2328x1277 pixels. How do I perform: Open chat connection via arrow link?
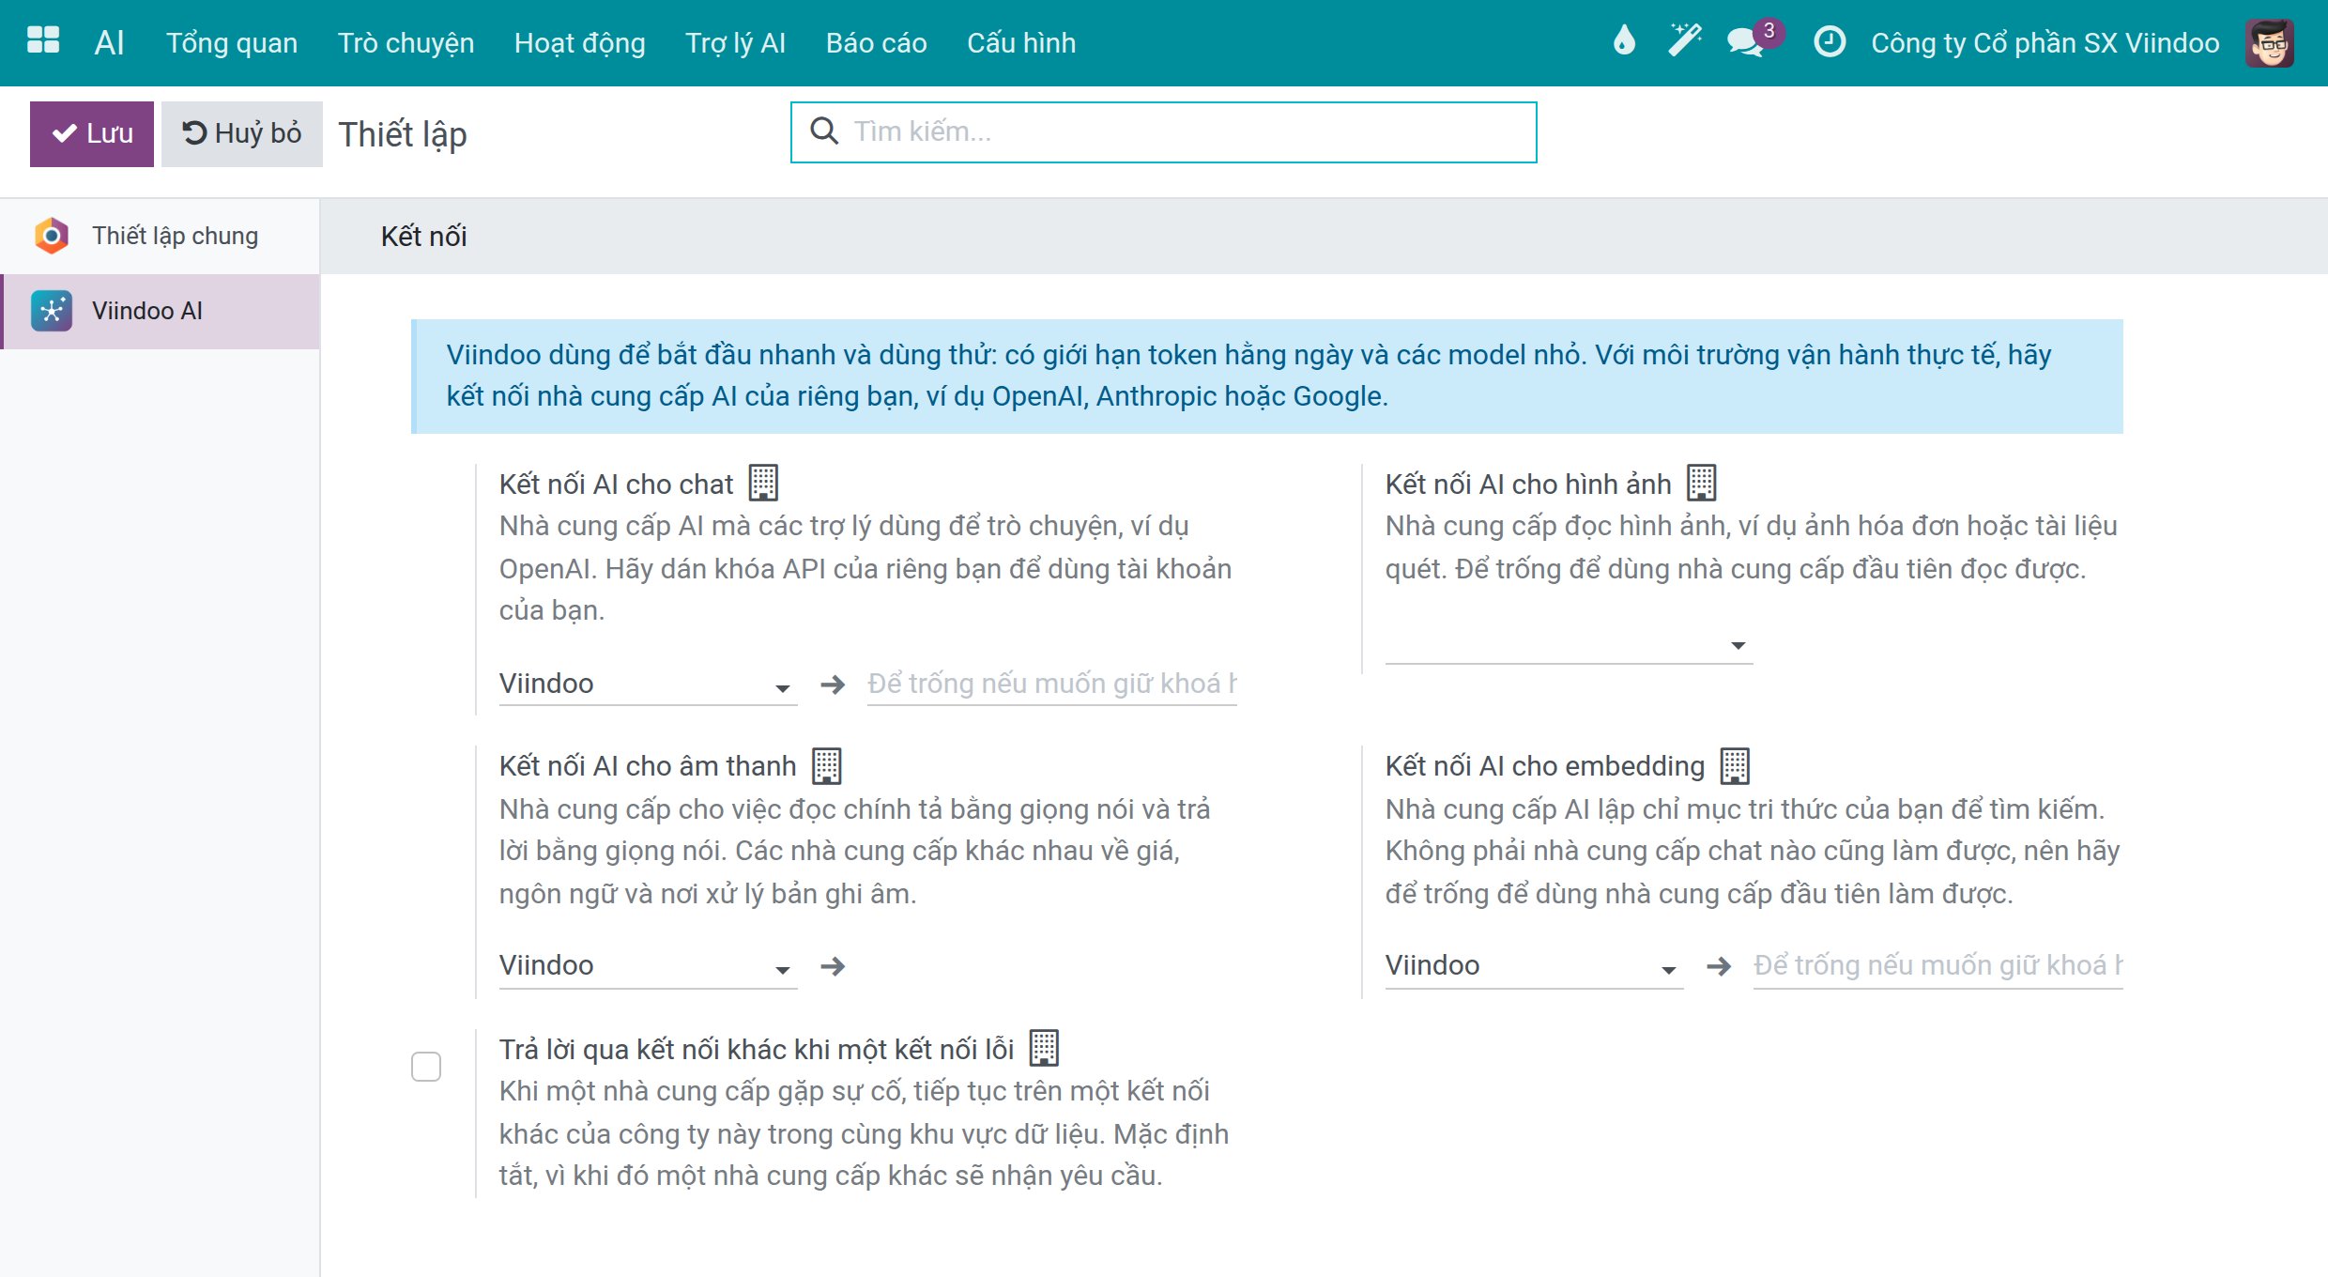click(833, 685)
